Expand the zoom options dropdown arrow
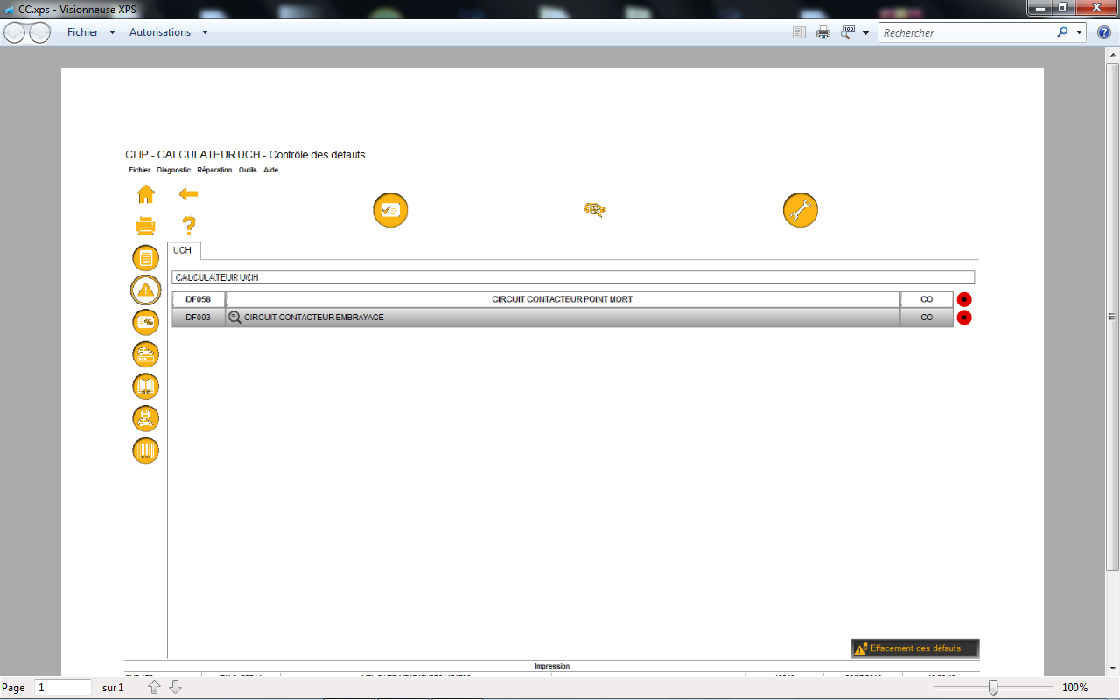The width and height of the screenshot is (1120, 700). (865, 33)
